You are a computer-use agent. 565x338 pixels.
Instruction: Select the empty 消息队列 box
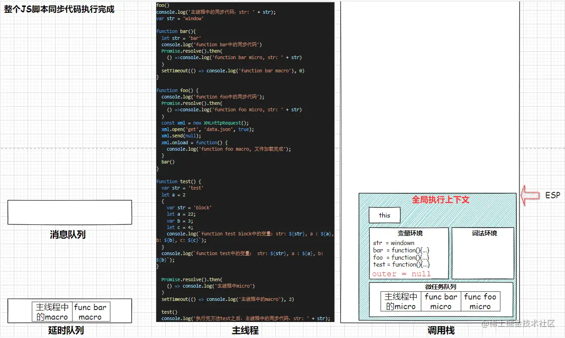click(70, 212)
